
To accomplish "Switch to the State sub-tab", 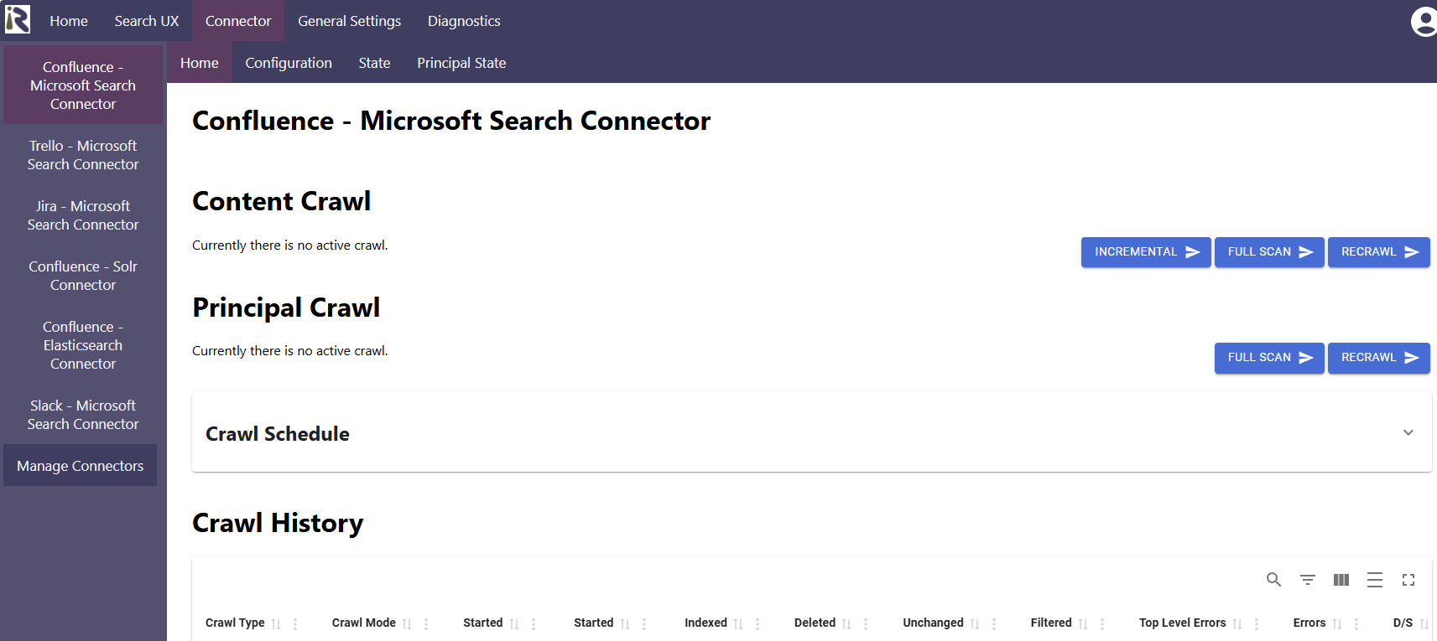I will pyautogui.click(x=374, y=63).
